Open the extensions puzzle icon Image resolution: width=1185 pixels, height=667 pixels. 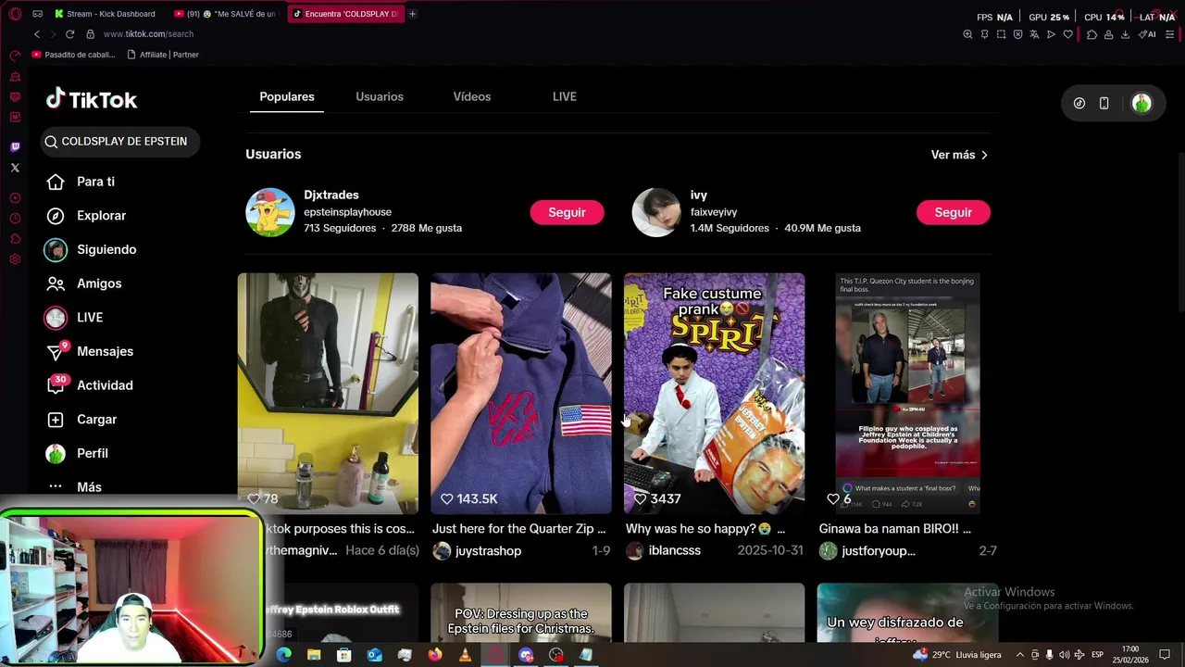1091,34
